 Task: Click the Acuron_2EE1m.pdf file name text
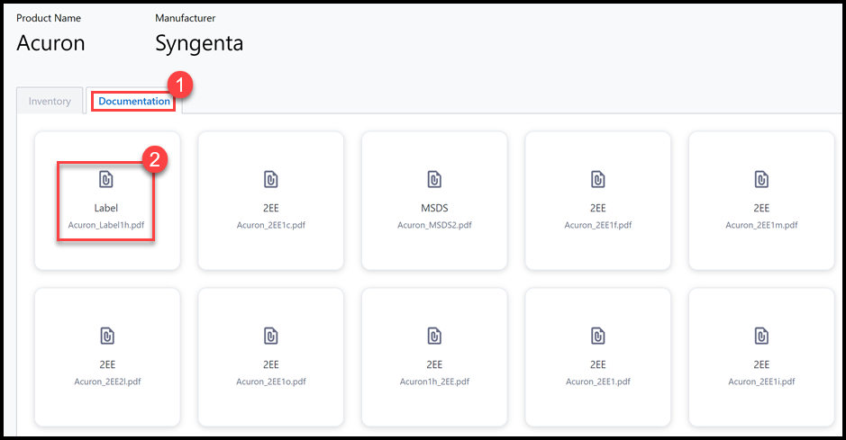(761, 225)
